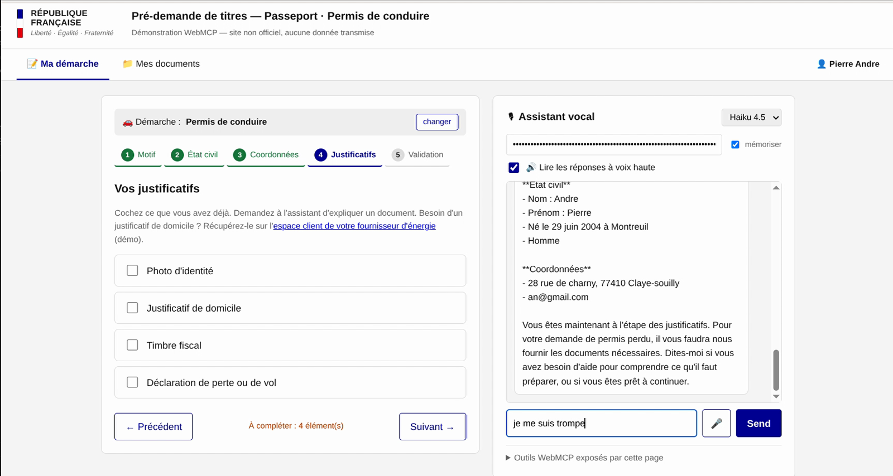
Task: Click the chat scrollbar thumb
Action: click(776, 370)
